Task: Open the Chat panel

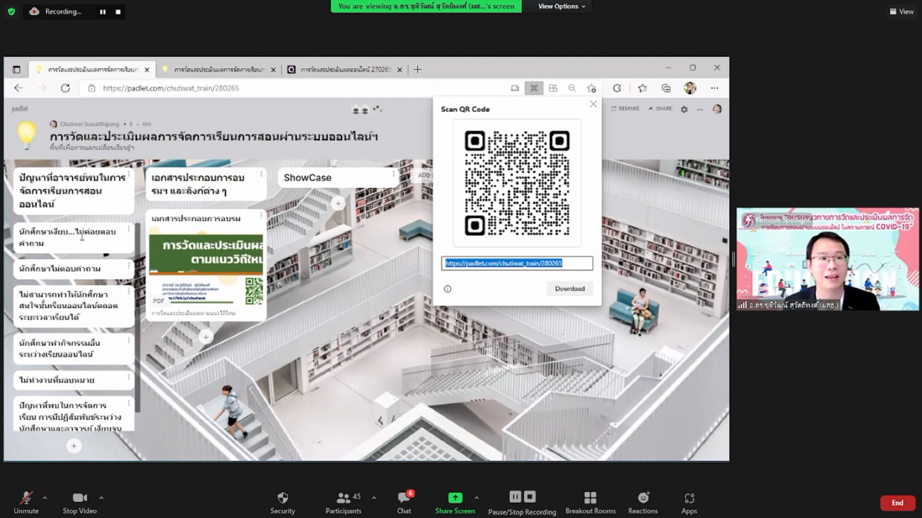Action: [x=404, y=502]
